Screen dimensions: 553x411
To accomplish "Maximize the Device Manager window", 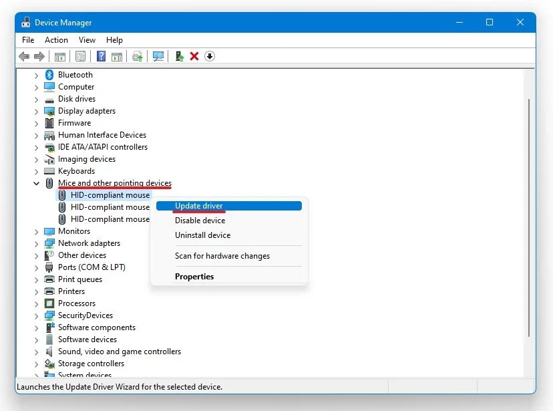I will [490, 22].
